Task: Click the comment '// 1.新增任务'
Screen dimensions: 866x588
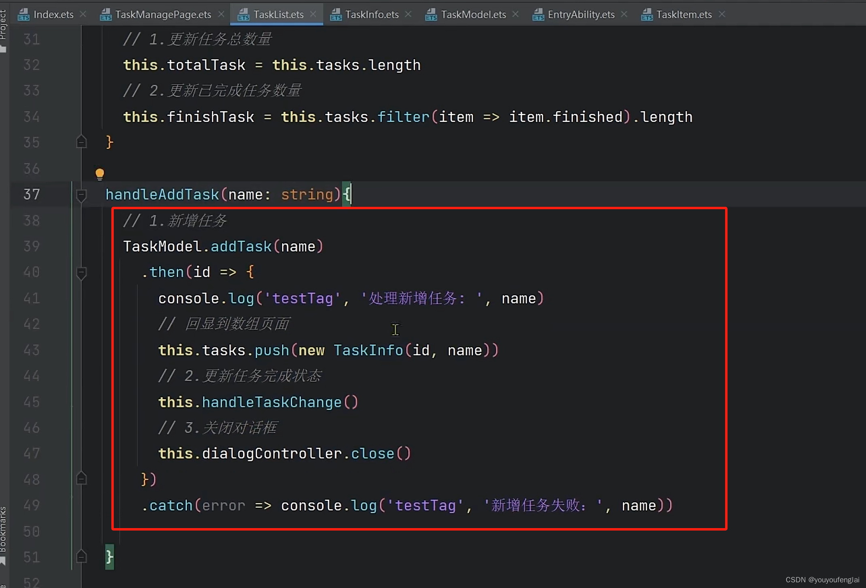Action: coord(174,221)
